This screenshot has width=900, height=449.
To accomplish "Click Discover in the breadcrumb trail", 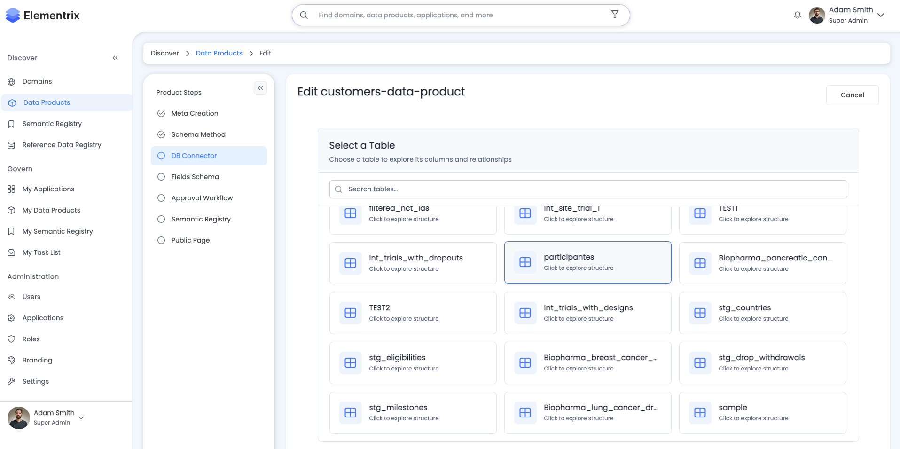I will tap(164, 53).
